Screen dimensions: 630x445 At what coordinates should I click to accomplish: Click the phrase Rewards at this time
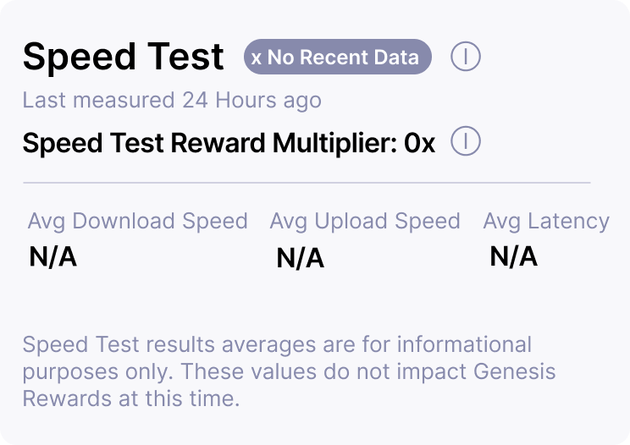tap(132, 398)
